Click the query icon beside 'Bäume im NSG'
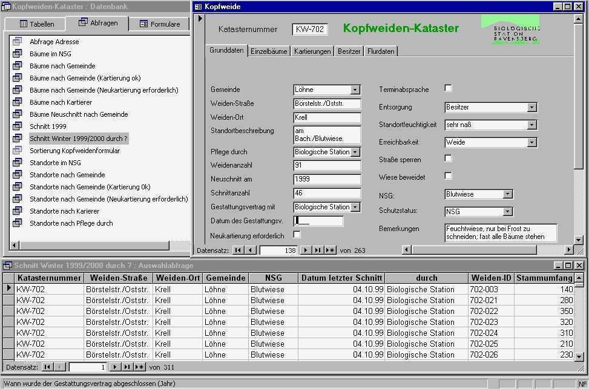The height and width of the screenshot is (389, 589). (x=18, y=54)
